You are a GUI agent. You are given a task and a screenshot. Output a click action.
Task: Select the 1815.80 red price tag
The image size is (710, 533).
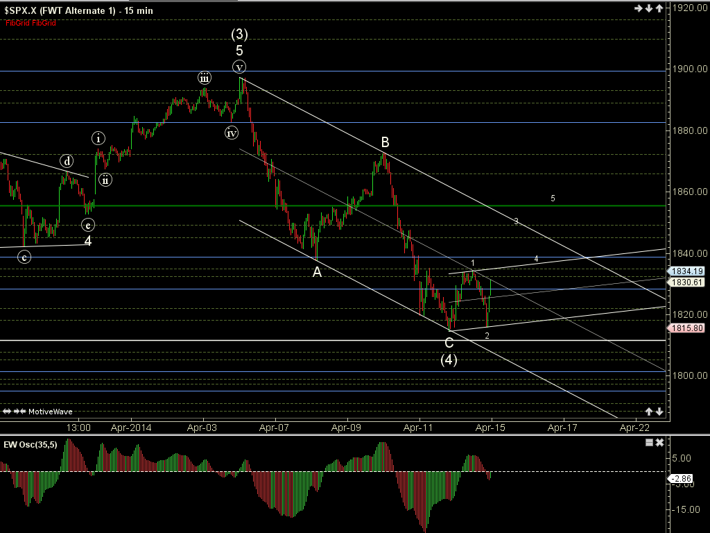click(686, 328)
